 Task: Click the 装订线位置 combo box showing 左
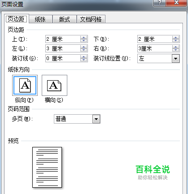pos(158,59)
